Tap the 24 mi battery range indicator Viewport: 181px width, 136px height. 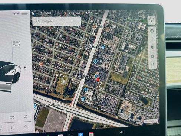(x=20, y=13)
